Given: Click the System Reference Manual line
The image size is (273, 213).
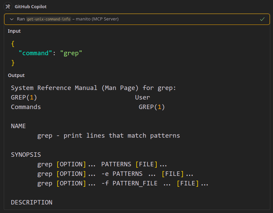Looking at the screenshot, I should coord(93,88).
